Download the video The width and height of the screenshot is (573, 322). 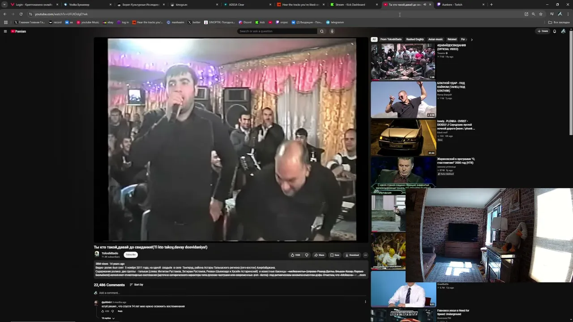point(352,255)
